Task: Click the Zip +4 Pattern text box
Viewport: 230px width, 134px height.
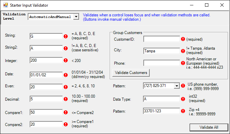Action: [x=162, y=111]
